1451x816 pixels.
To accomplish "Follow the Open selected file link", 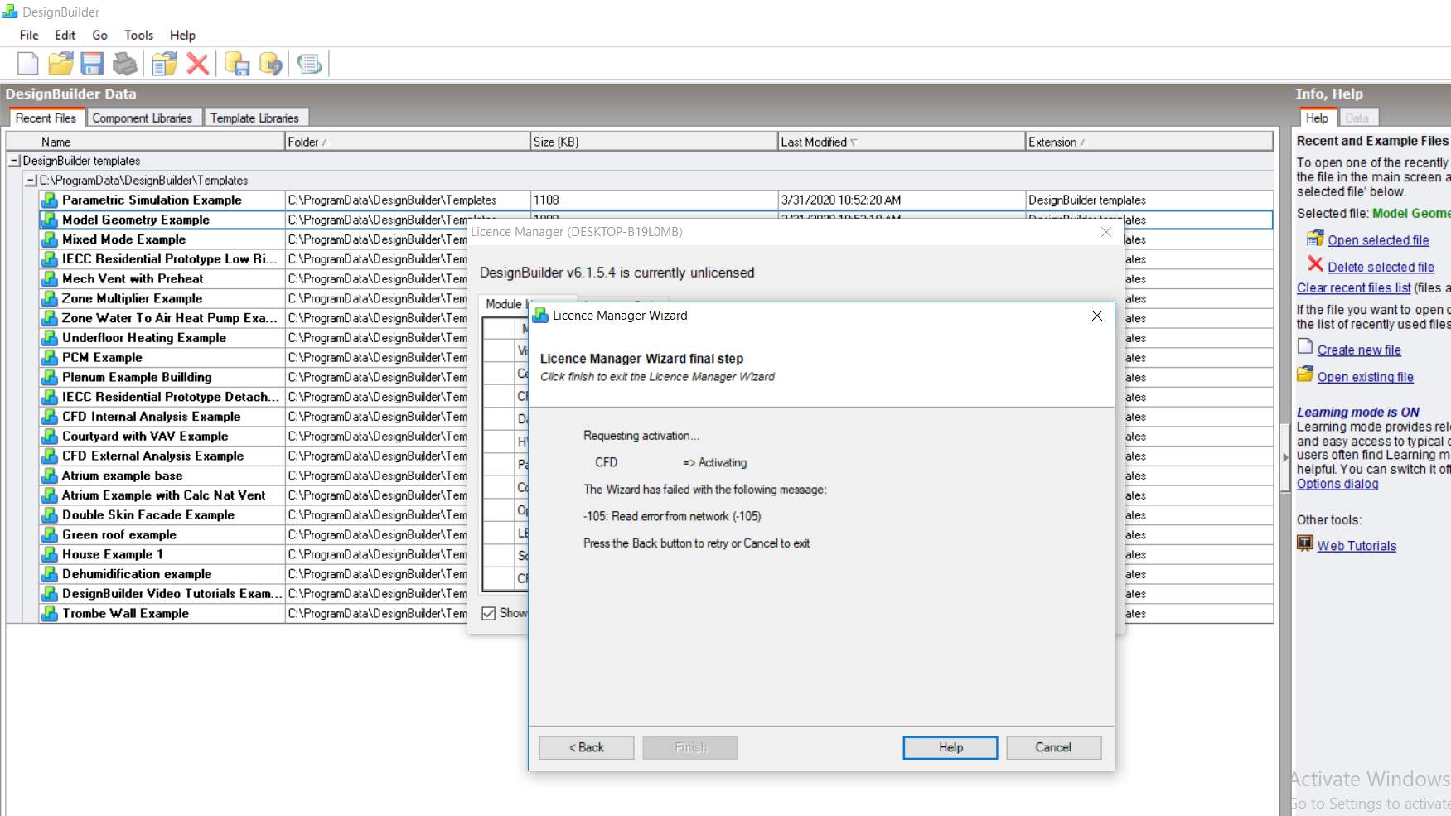I will tap(1378, 240).
